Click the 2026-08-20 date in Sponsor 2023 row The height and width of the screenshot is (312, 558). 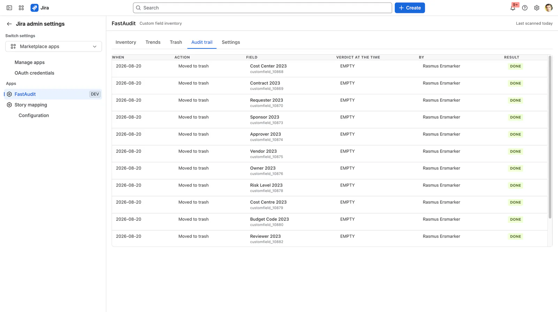(128, 117)
